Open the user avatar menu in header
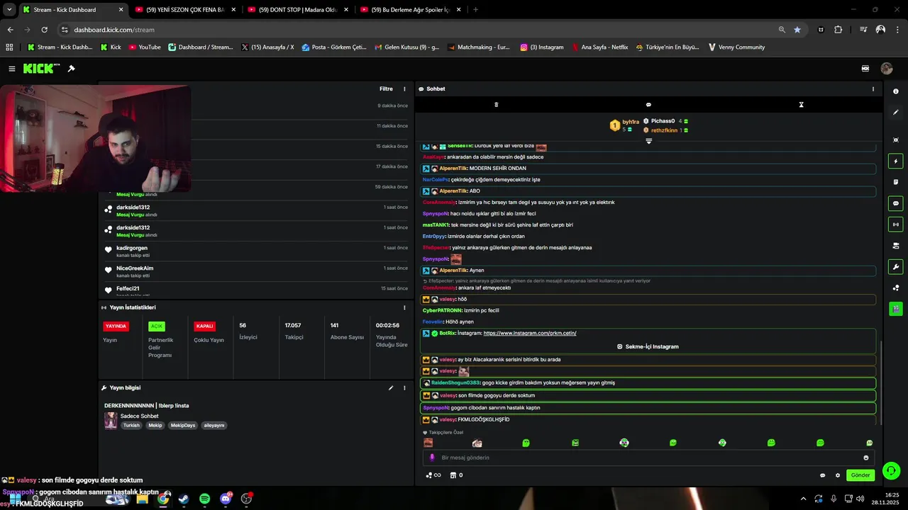The width and height of the screenshot is (908, 510). pyautogui.click(x=887, y=69)
